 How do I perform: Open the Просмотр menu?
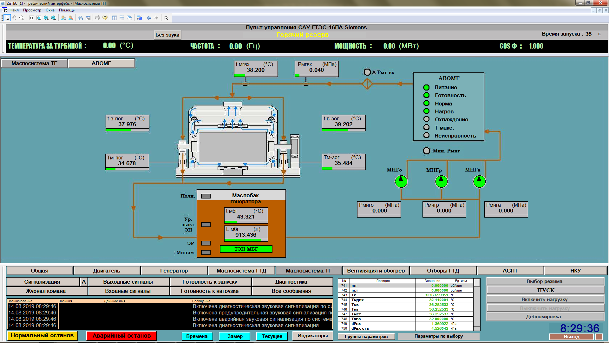click(x=32, y=10)
